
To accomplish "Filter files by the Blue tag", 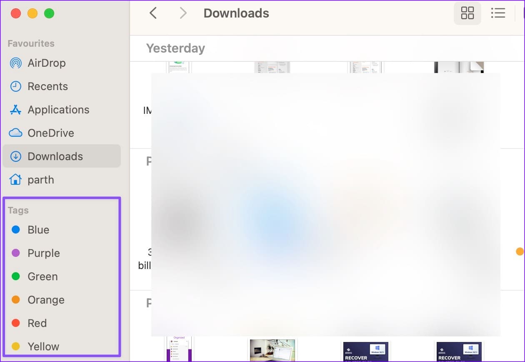I will (61, 230).
